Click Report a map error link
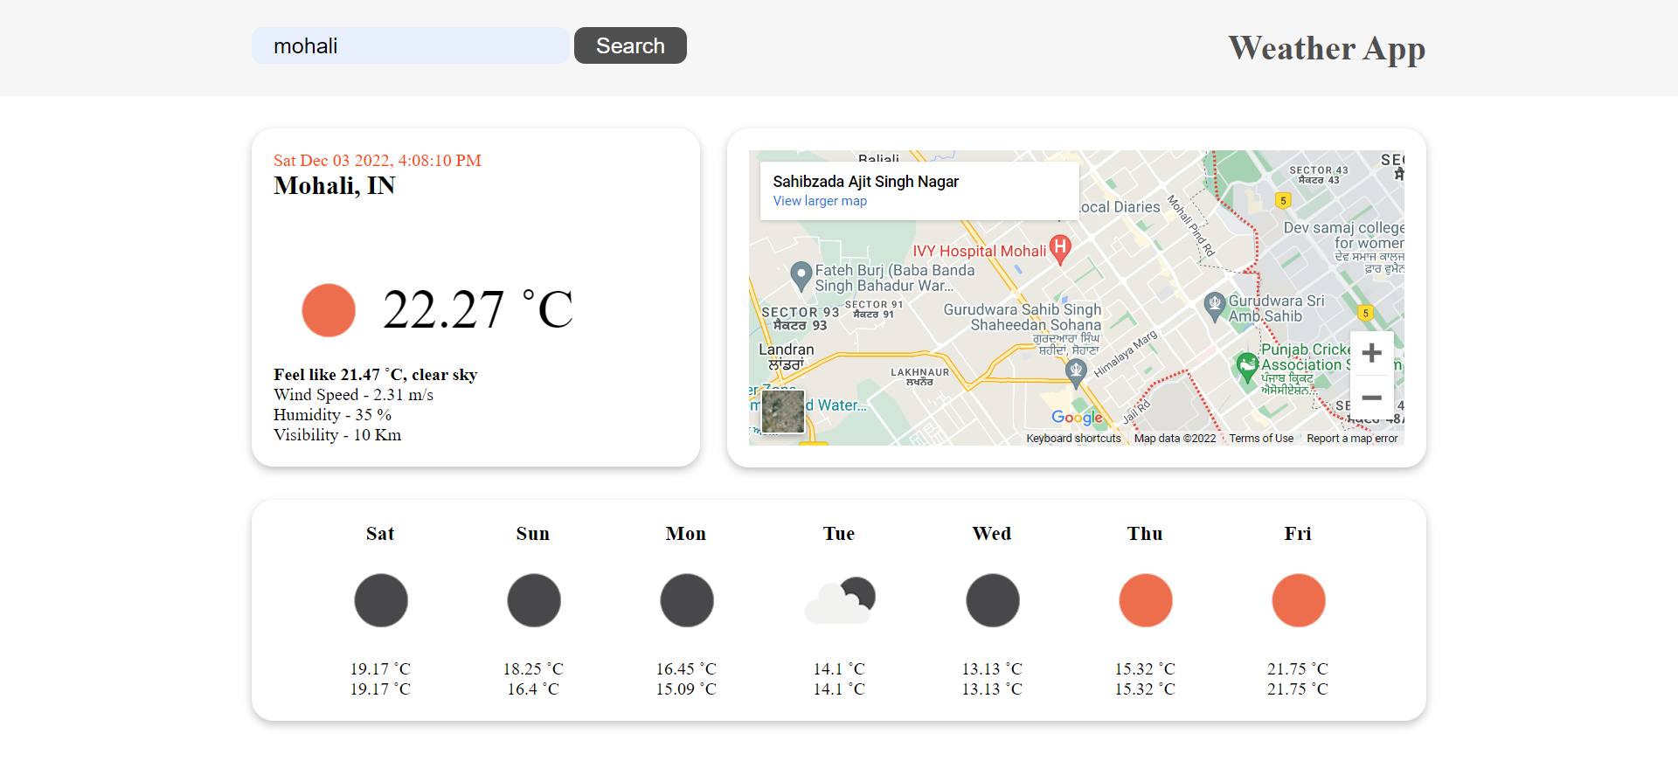 (x=1351, y=439)
